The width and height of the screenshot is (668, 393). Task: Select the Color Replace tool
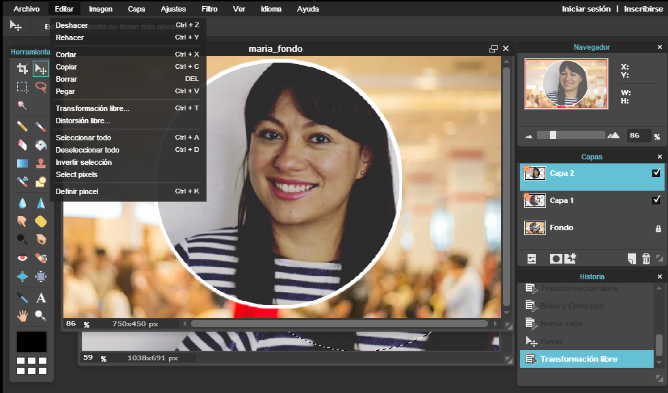(22, 182)
